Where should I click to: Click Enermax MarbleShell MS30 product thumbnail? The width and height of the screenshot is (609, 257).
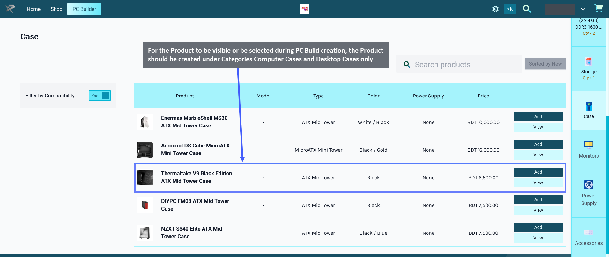[145, 122]
